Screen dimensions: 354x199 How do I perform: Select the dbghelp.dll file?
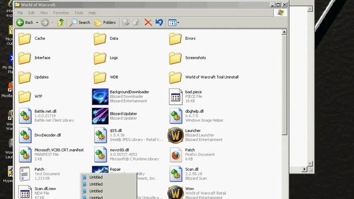point(196,116)
